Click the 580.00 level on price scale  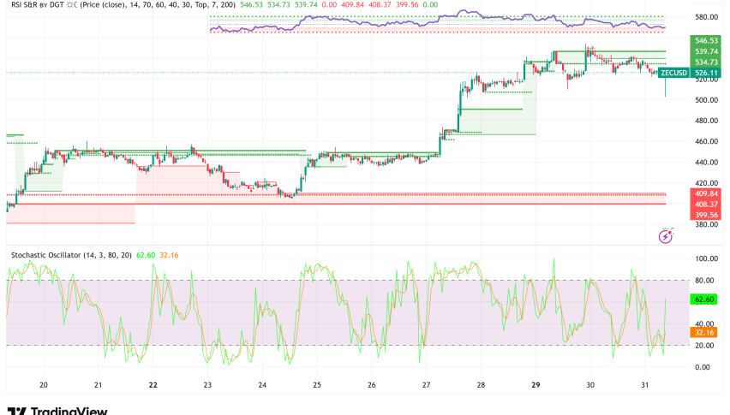(x=706, y=17)
